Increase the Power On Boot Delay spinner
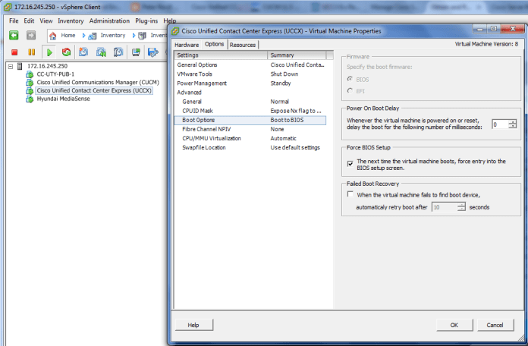This screenshot has width=528, height=346. click(514, 121)
